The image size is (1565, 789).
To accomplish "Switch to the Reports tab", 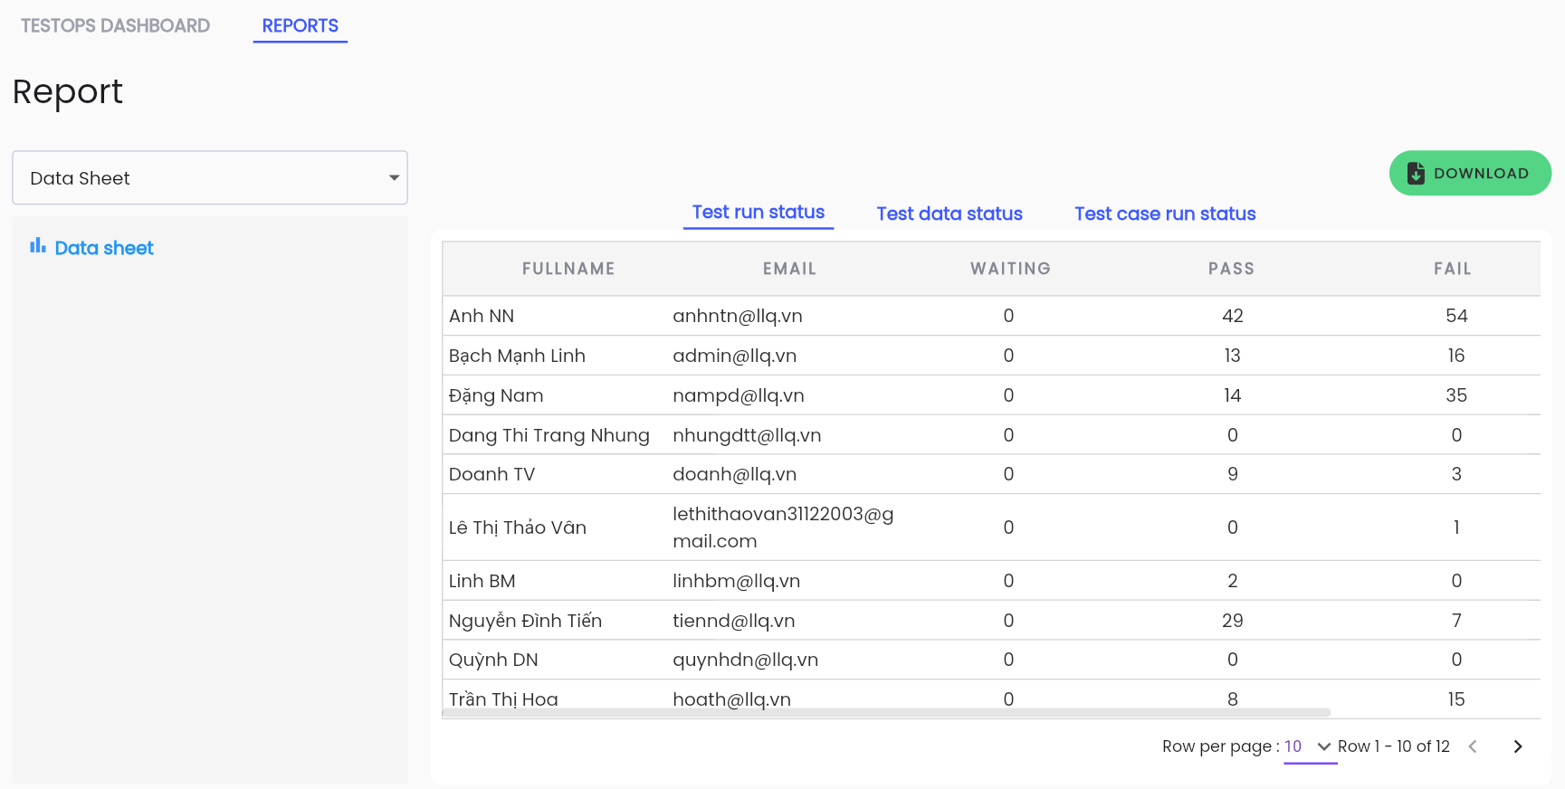I will click(x=301, y=25).
